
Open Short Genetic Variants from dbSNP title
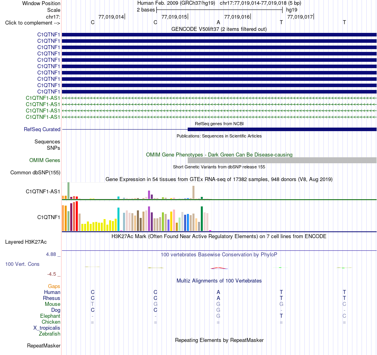pos(219,167)
